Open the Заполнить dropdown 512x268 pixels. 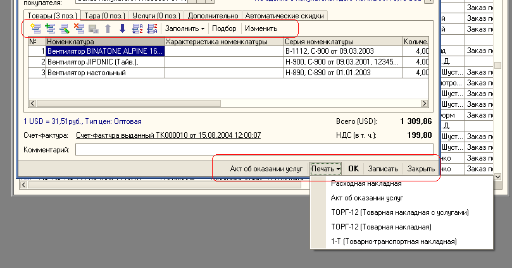coord(185,28)
